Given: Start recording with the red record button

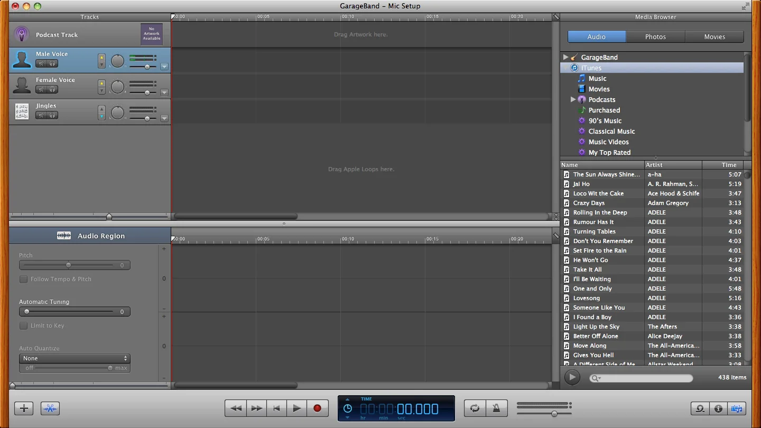Looking at the screenshot, I should 318,408.
